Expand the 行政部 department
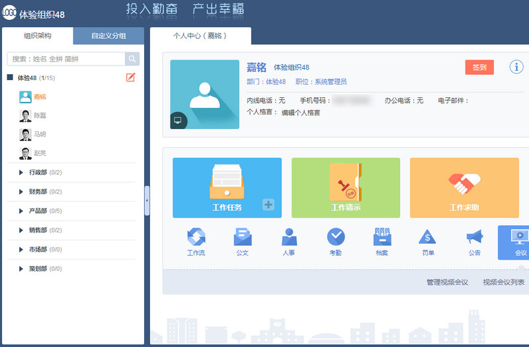This screenshot has width=529, height=347. click(21, 173)
